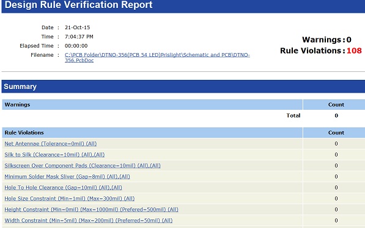Click the Elapsed Time label
365x228 pixels.
tap(37, 46)
